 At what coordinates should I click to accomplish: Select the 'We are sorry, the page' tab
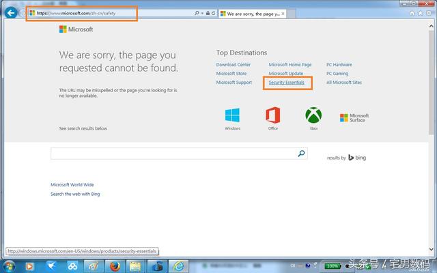tap(251, 14)
